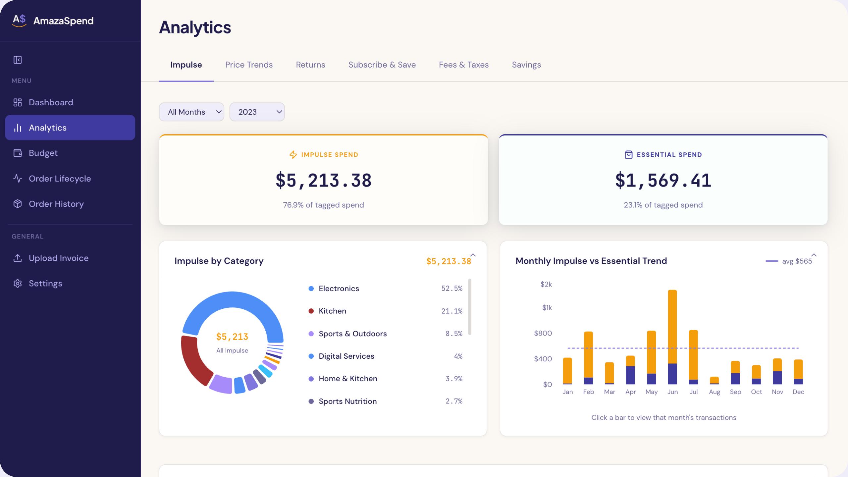This screenshot has width=848, height=477.
Task: Click the June bar in trend chart
Action: pos(672,331)
